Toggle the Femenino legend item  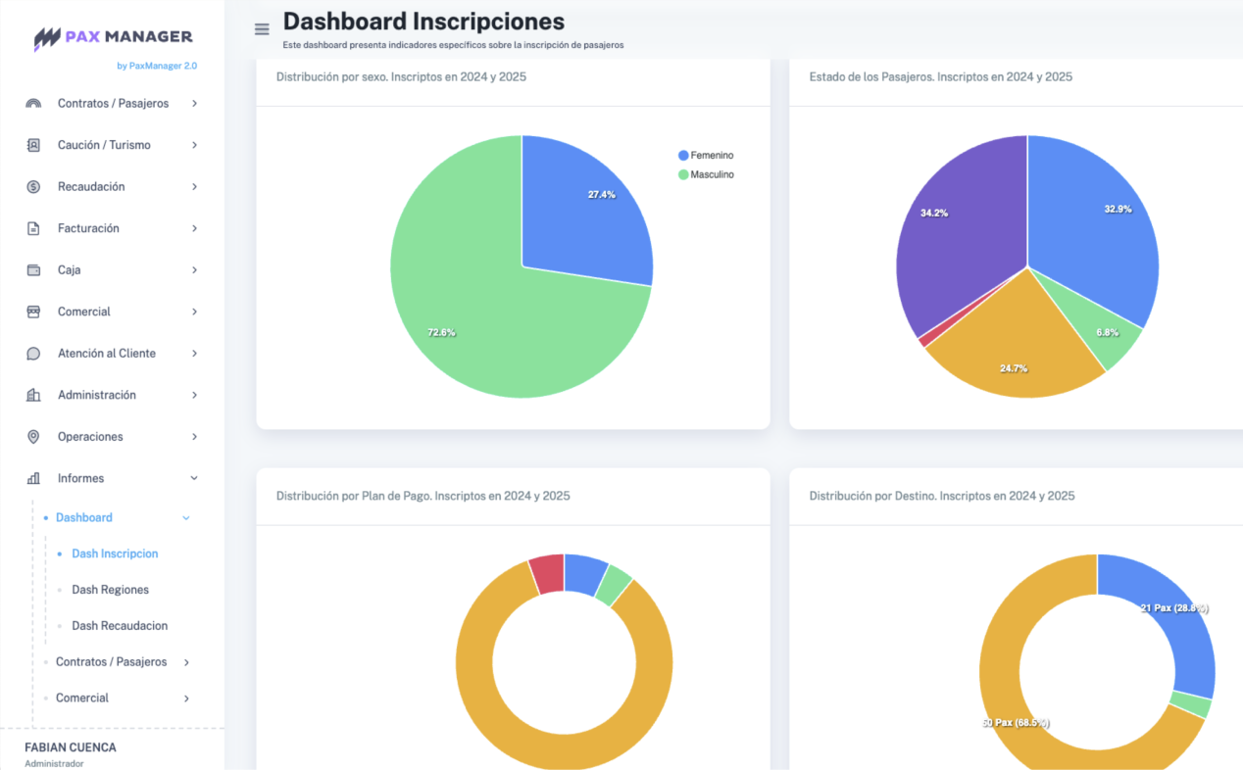[705, 156]
